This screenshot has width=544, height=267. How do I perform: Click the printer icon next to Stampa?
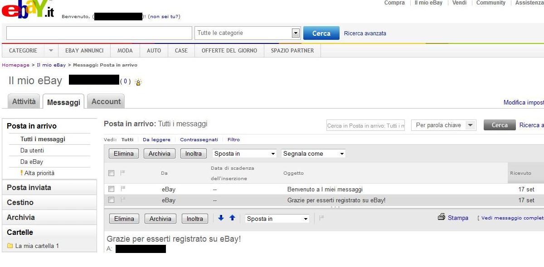point(442,217)
